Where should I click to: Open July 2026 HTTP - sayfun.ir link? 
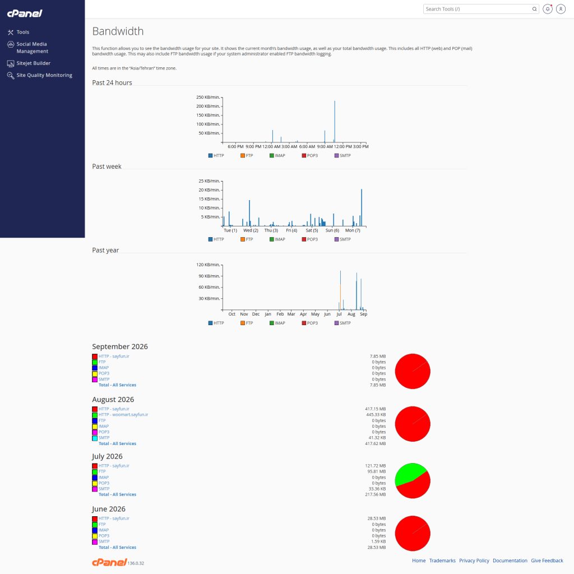(x=113, y=466)
